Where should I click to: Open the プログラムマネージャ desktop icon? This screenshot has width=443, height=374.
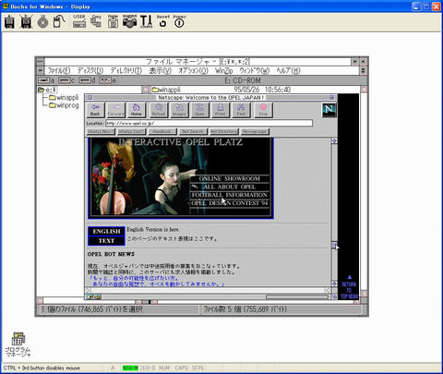coord(18,344)
